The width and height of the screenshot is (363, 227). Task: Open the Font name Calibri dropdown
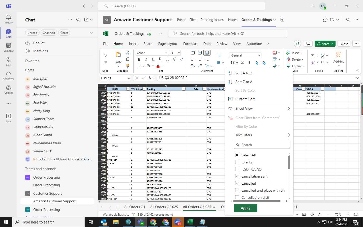coord(166,53)
